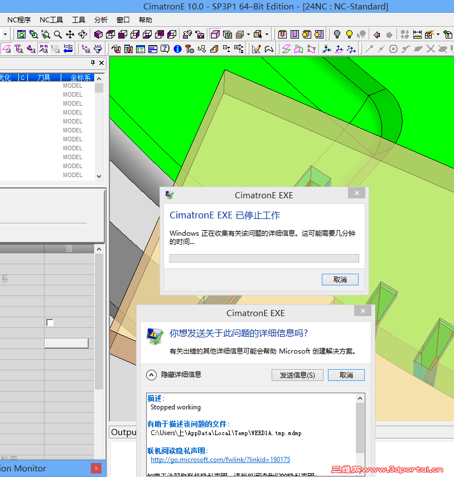
Task: Click the empty input field below the checkbox
Action: [x=66, y=344]
